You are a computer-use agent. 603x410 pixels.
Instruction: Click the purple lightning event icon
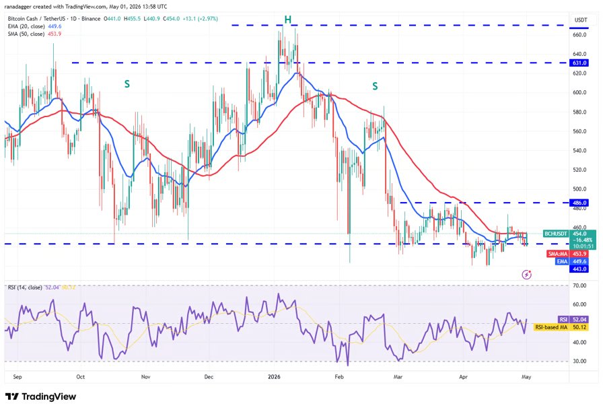pos(526,274)
